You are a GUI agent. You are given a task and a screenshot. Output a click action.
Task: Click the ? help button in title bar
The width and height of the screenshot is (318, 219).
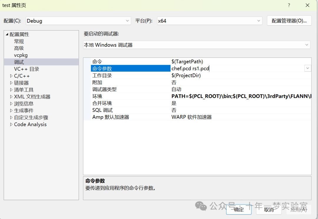(289, 5)
